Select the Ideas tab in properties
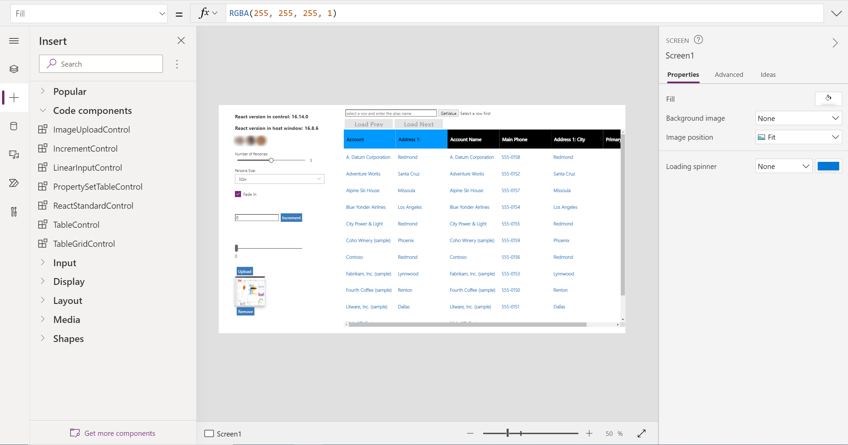 [768, 74]
